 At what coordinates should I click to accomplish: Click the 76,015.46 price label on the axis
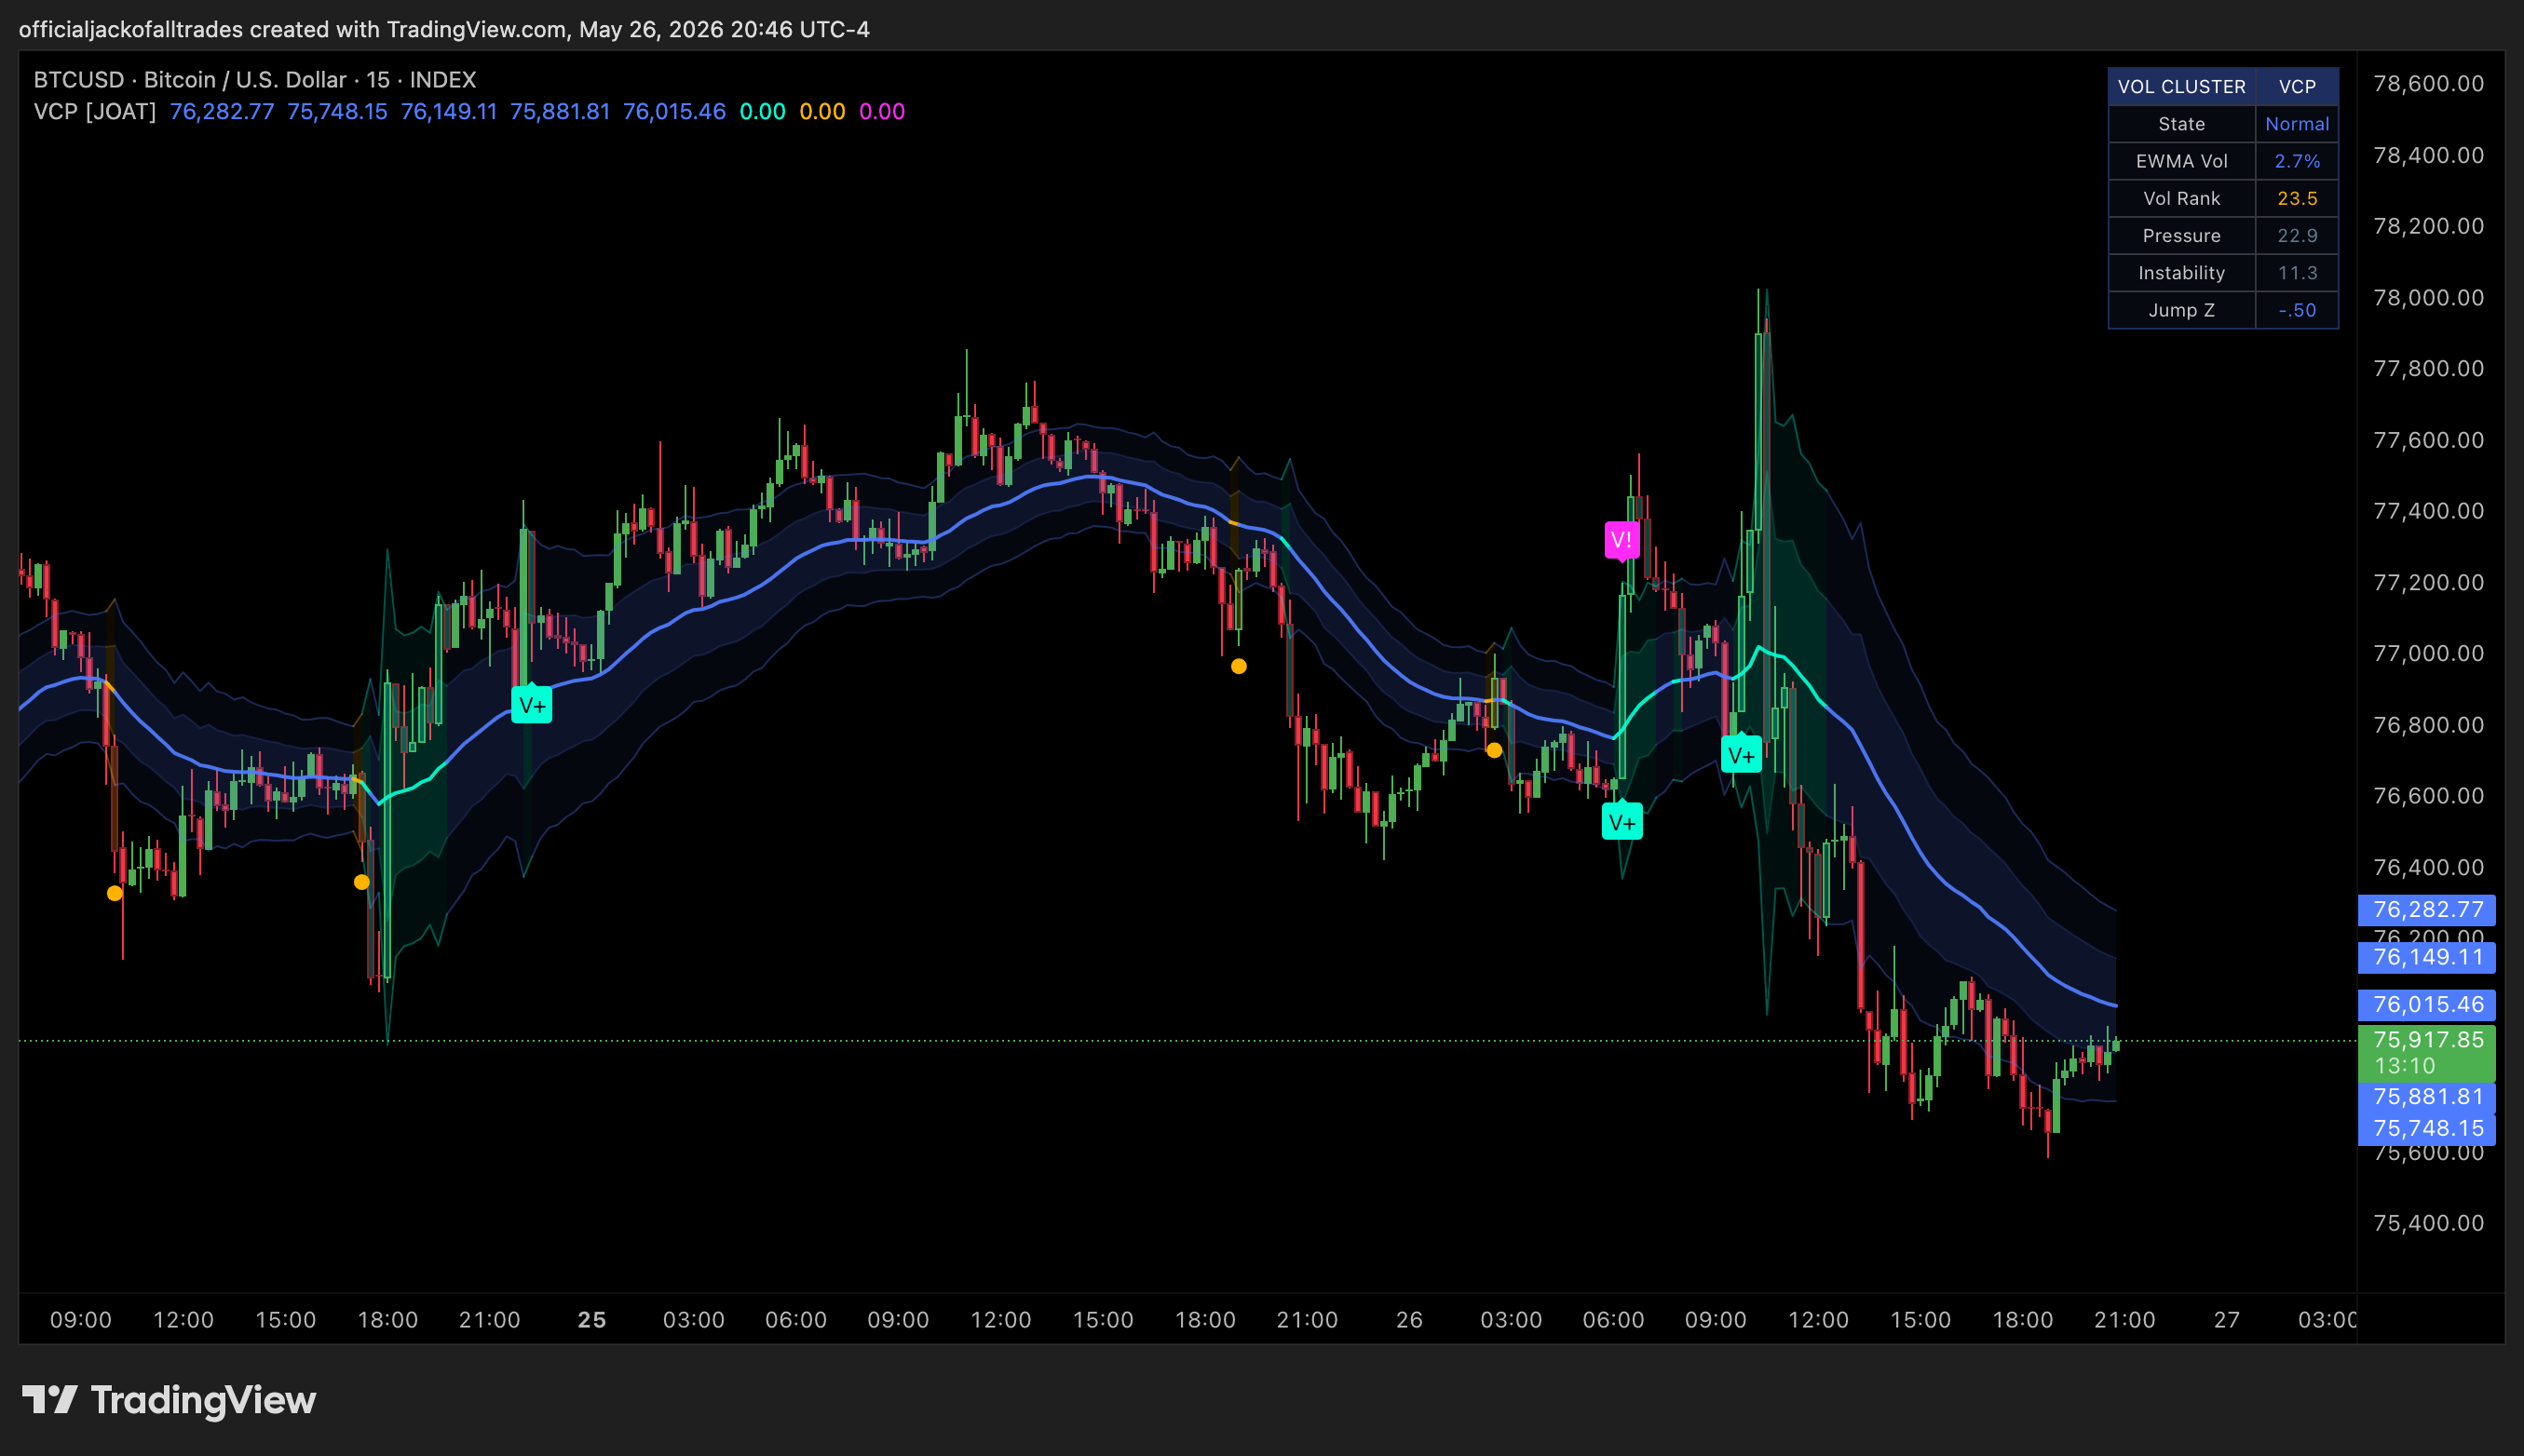pos(2427,1004)
